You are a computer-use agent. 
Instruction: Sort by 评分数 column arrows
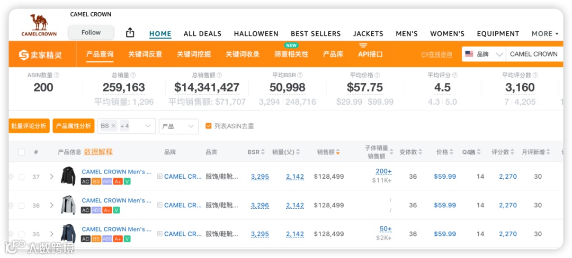[513, 152]
